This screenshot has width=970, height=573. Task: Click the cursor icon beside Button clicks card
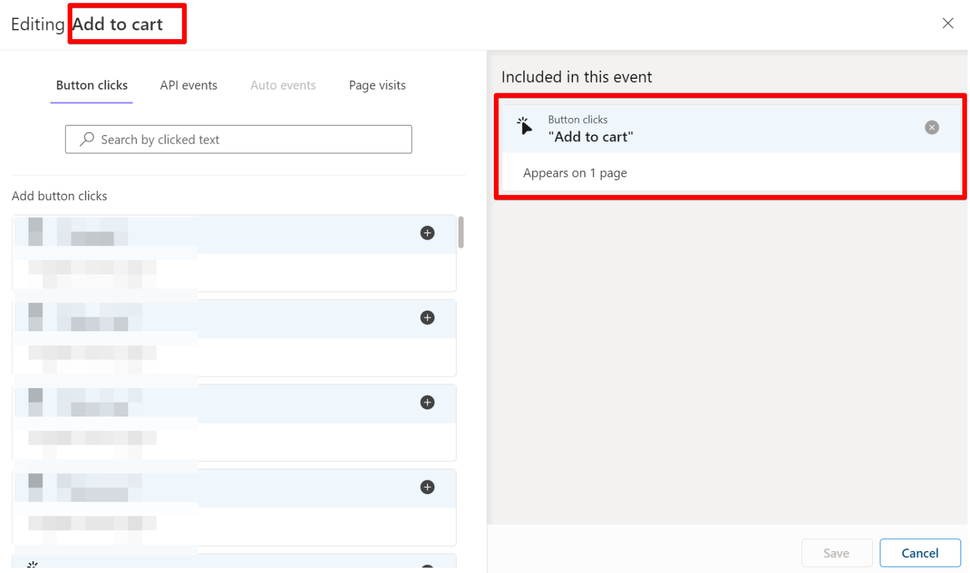pyautogui.click(x=524, y=126)
